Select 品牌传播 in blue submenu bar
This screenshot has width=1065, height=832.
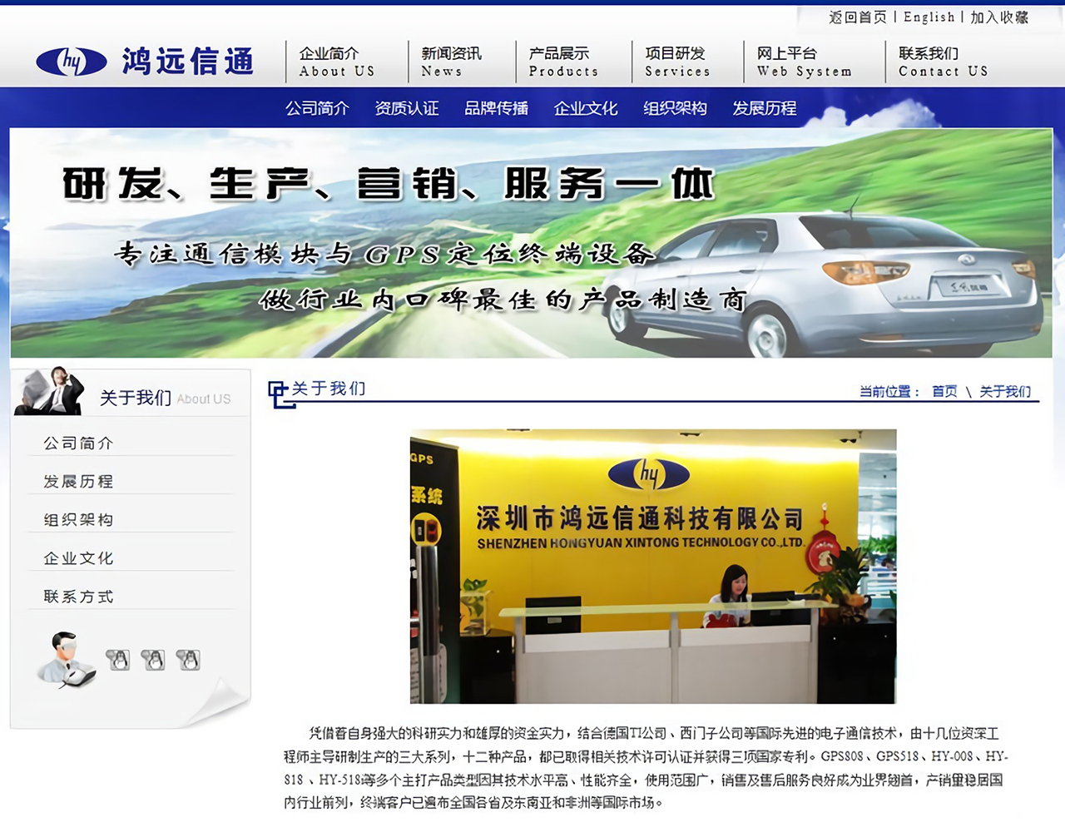point(496,108)
